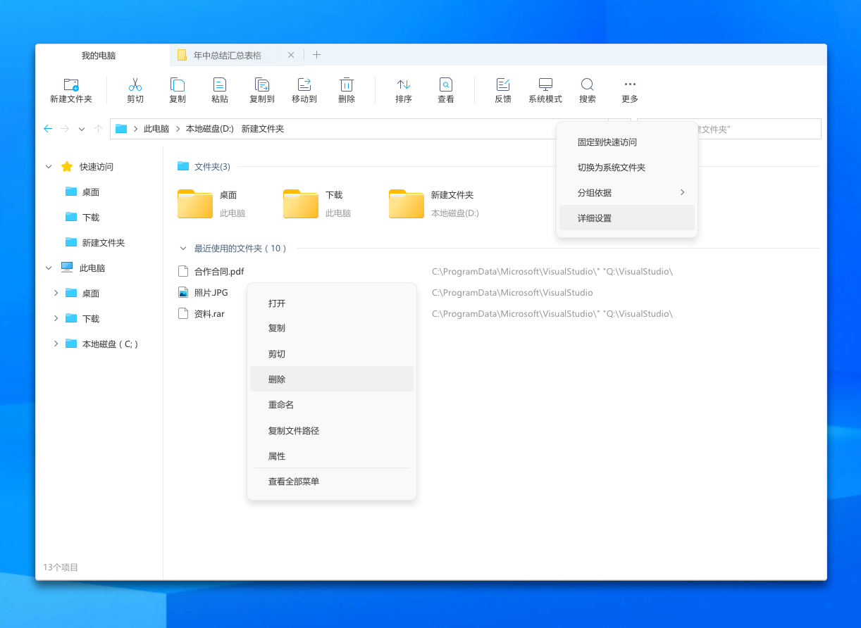Select 下载 under 快速访问 in sidebar

coord(91,217)
